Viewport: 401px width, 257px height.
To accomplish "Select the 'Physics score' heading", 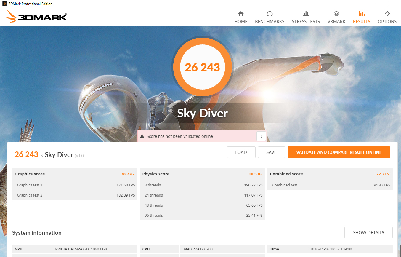I will (x=156, y=174).
